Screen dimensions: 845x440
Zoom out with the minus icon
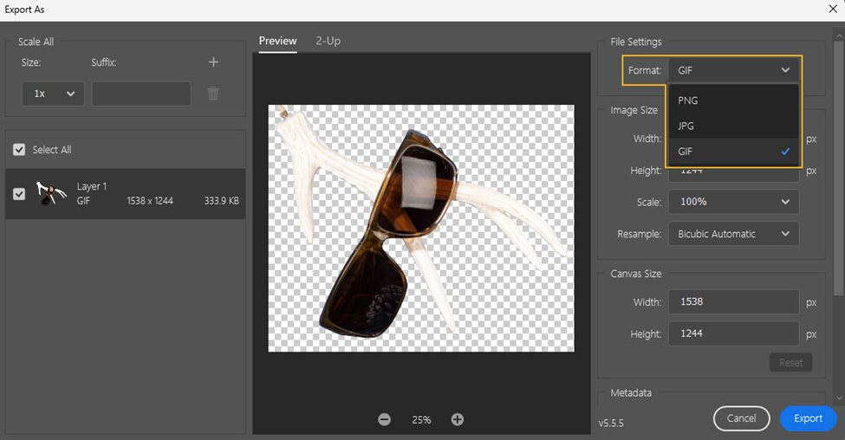[384, 419]
